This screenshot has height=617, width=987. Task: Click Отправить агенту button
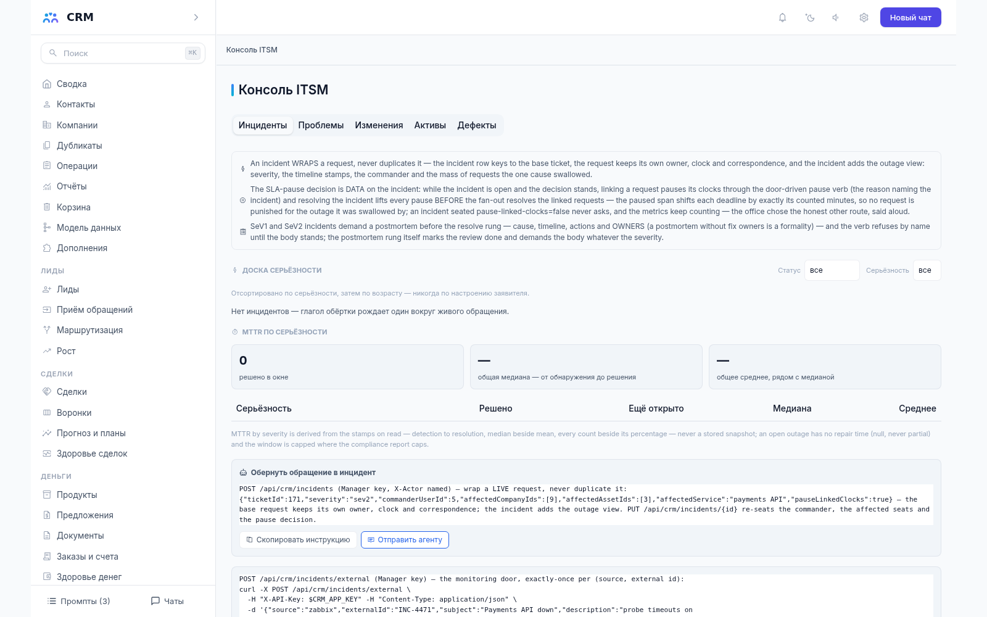point(405,540)
